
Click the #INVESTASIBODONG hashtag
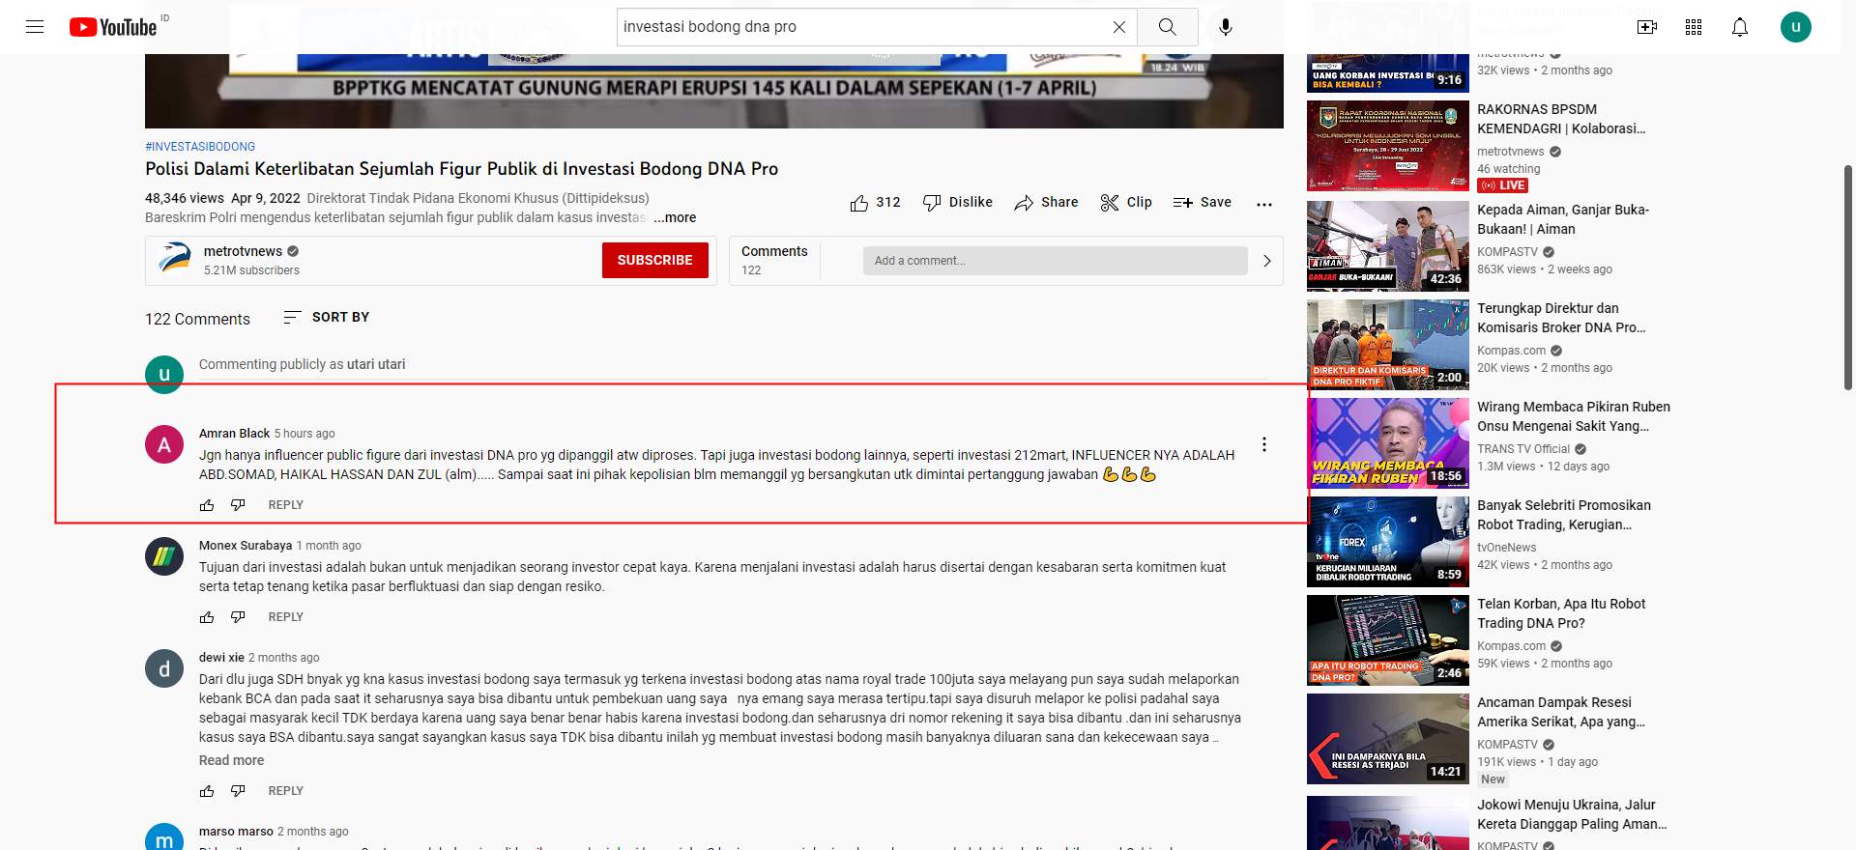200,147
